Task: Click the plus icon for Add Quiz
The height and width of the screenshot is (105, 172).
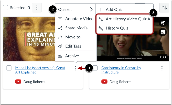Action: point(101,10)
